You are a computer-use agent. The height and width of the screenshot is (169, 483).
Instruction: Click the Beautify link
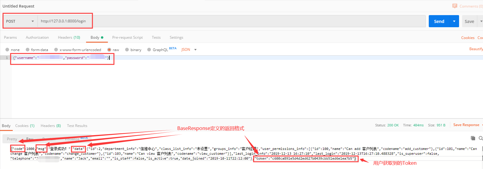(x=476, y=49)
